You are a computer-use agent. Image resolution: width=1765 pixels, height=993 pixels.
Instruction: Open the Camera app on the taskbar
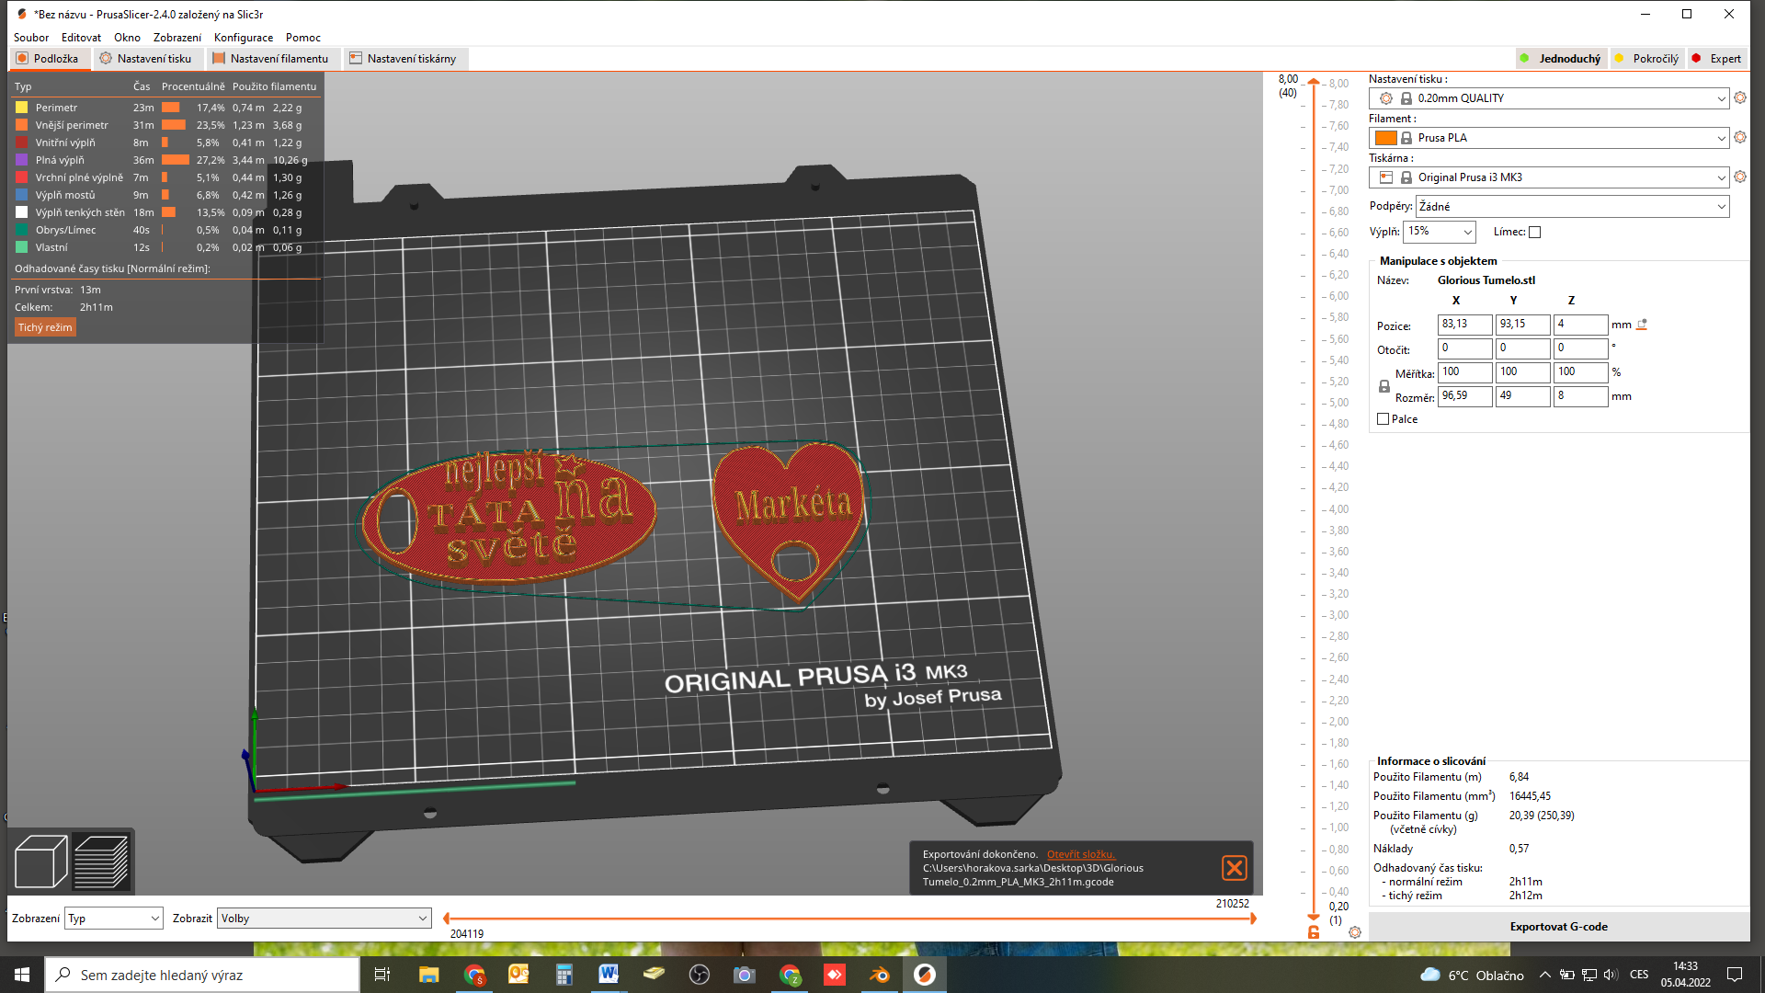[x=745, y=975]
